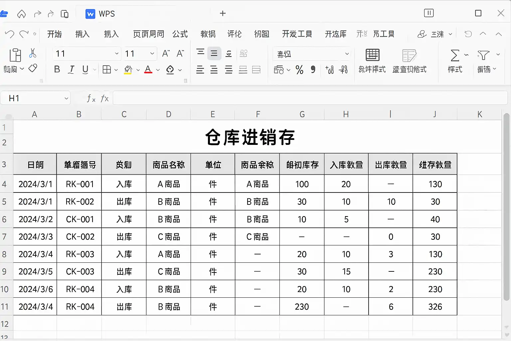Click the paste clipboard icon
Viewport: 511px width, 341px height.
[x=15, y=55]
